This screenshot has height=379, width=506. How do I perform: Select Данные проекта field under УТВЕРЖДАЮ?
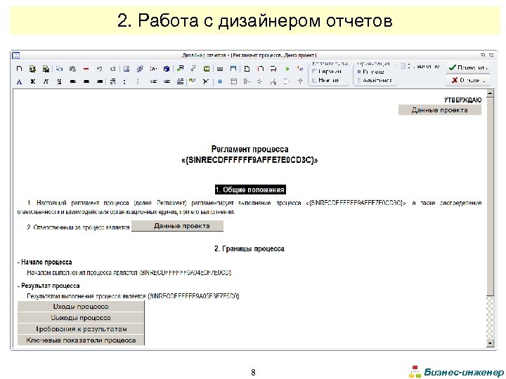point(439,110)
